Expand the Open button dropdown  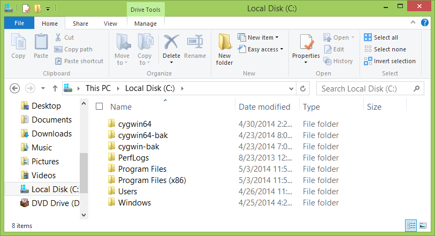point(353,37)
